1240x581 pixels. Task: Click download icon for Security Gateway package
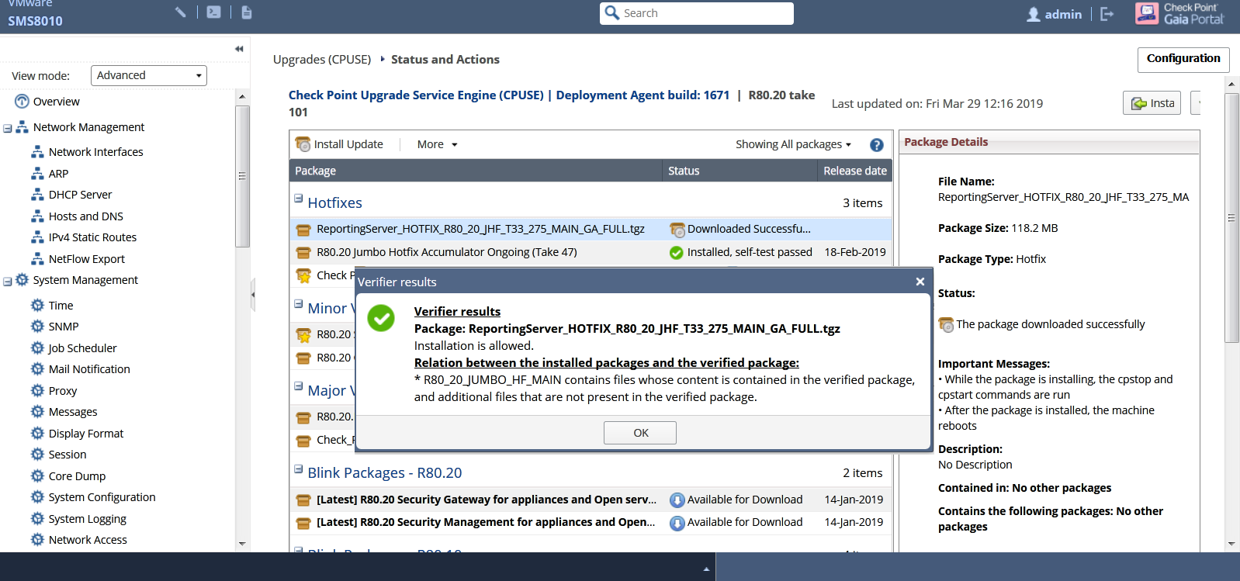pyautogui.click(x=677, y=500)
